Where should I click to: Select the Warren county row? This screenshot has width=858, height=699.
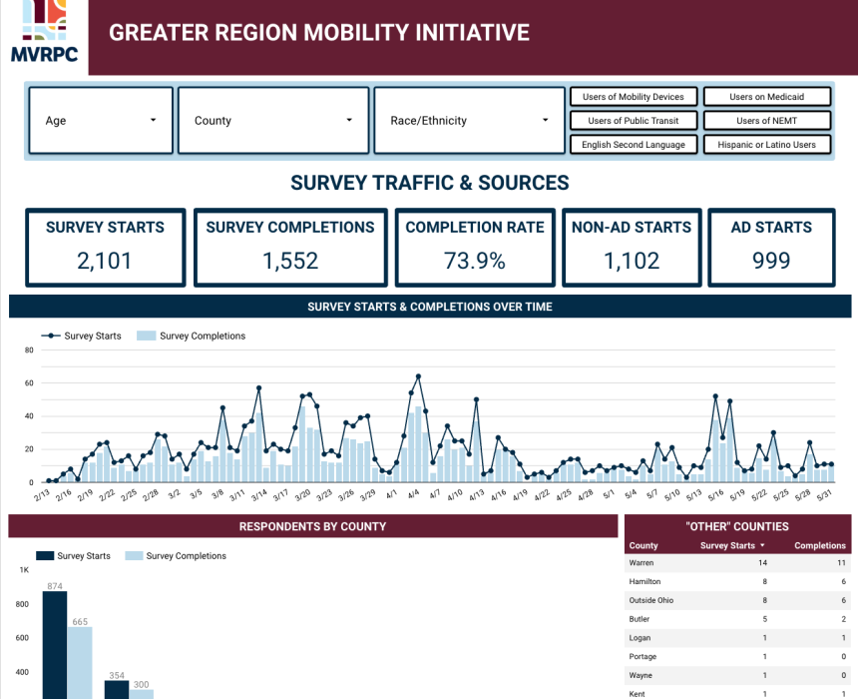tap(737, 562)
